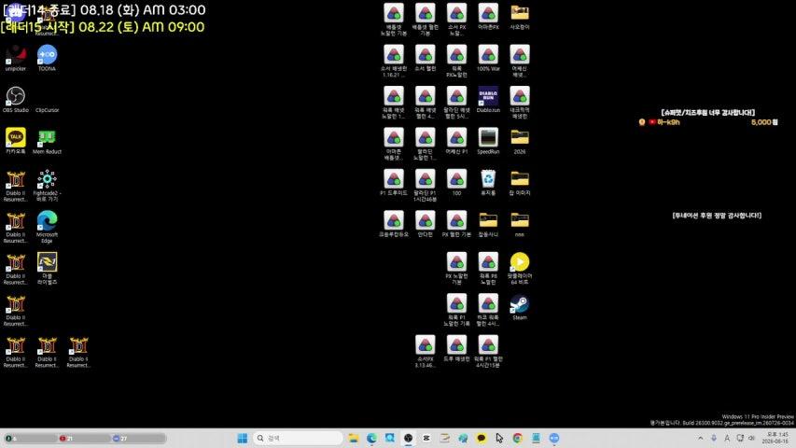
Task: Open Google Chrome from the taskbar
Action: 517,438
